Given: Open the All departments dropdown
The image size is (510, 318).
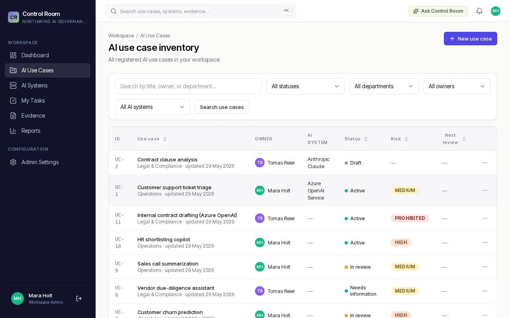Looking at the screenshot, I should tap(384, 86).
